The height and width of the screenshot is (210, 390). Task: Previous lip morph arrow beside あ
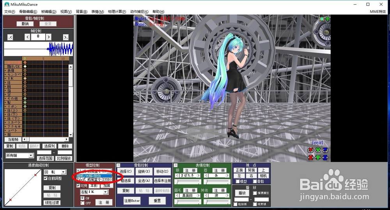206,175
